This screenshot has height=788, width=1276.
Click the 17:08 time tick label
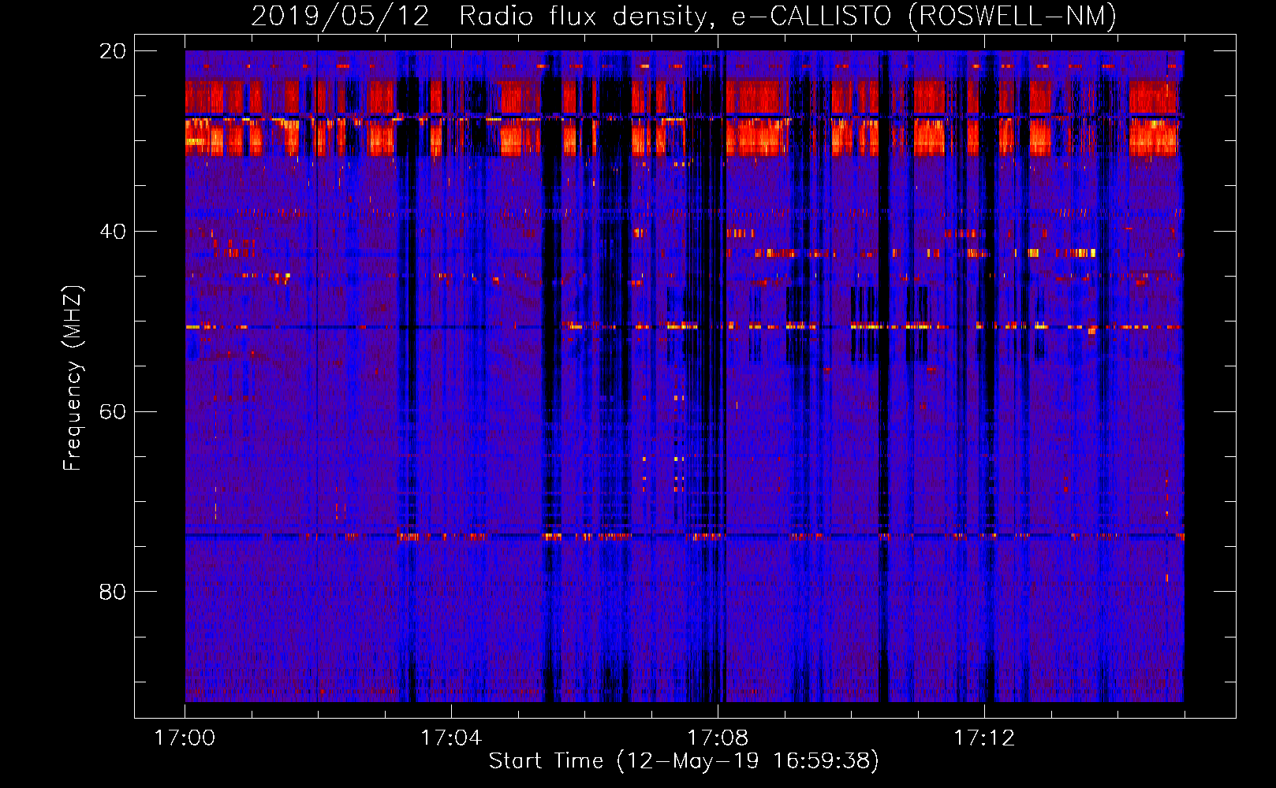point(718,738)
